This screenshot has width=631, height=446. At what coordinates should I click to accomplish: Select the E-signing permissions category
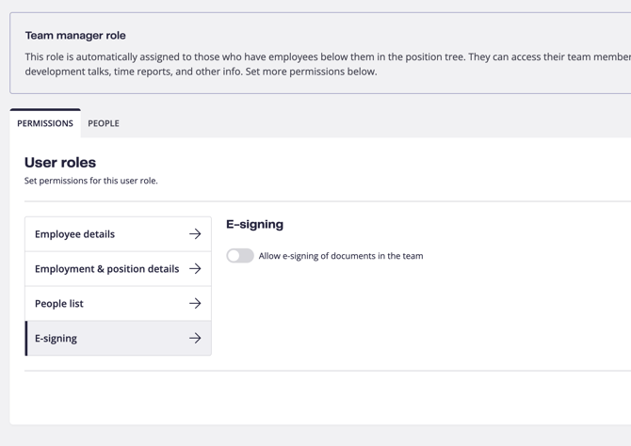tap(118, 339)
